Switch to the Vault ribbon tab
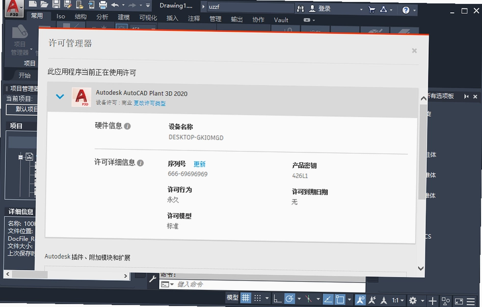Image resolution: width=482 pixels, height=307 pixels. [281, 20]
